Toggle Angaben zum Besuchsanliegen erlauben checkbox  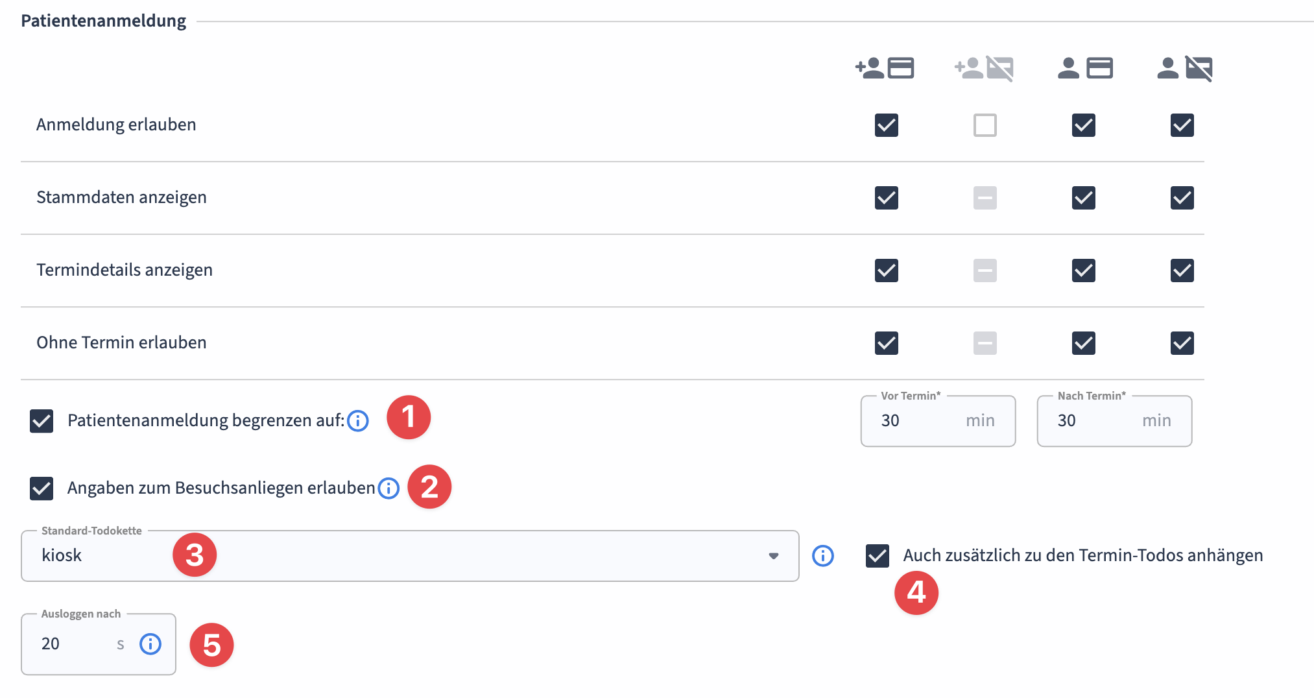click(x=42, y=488)
